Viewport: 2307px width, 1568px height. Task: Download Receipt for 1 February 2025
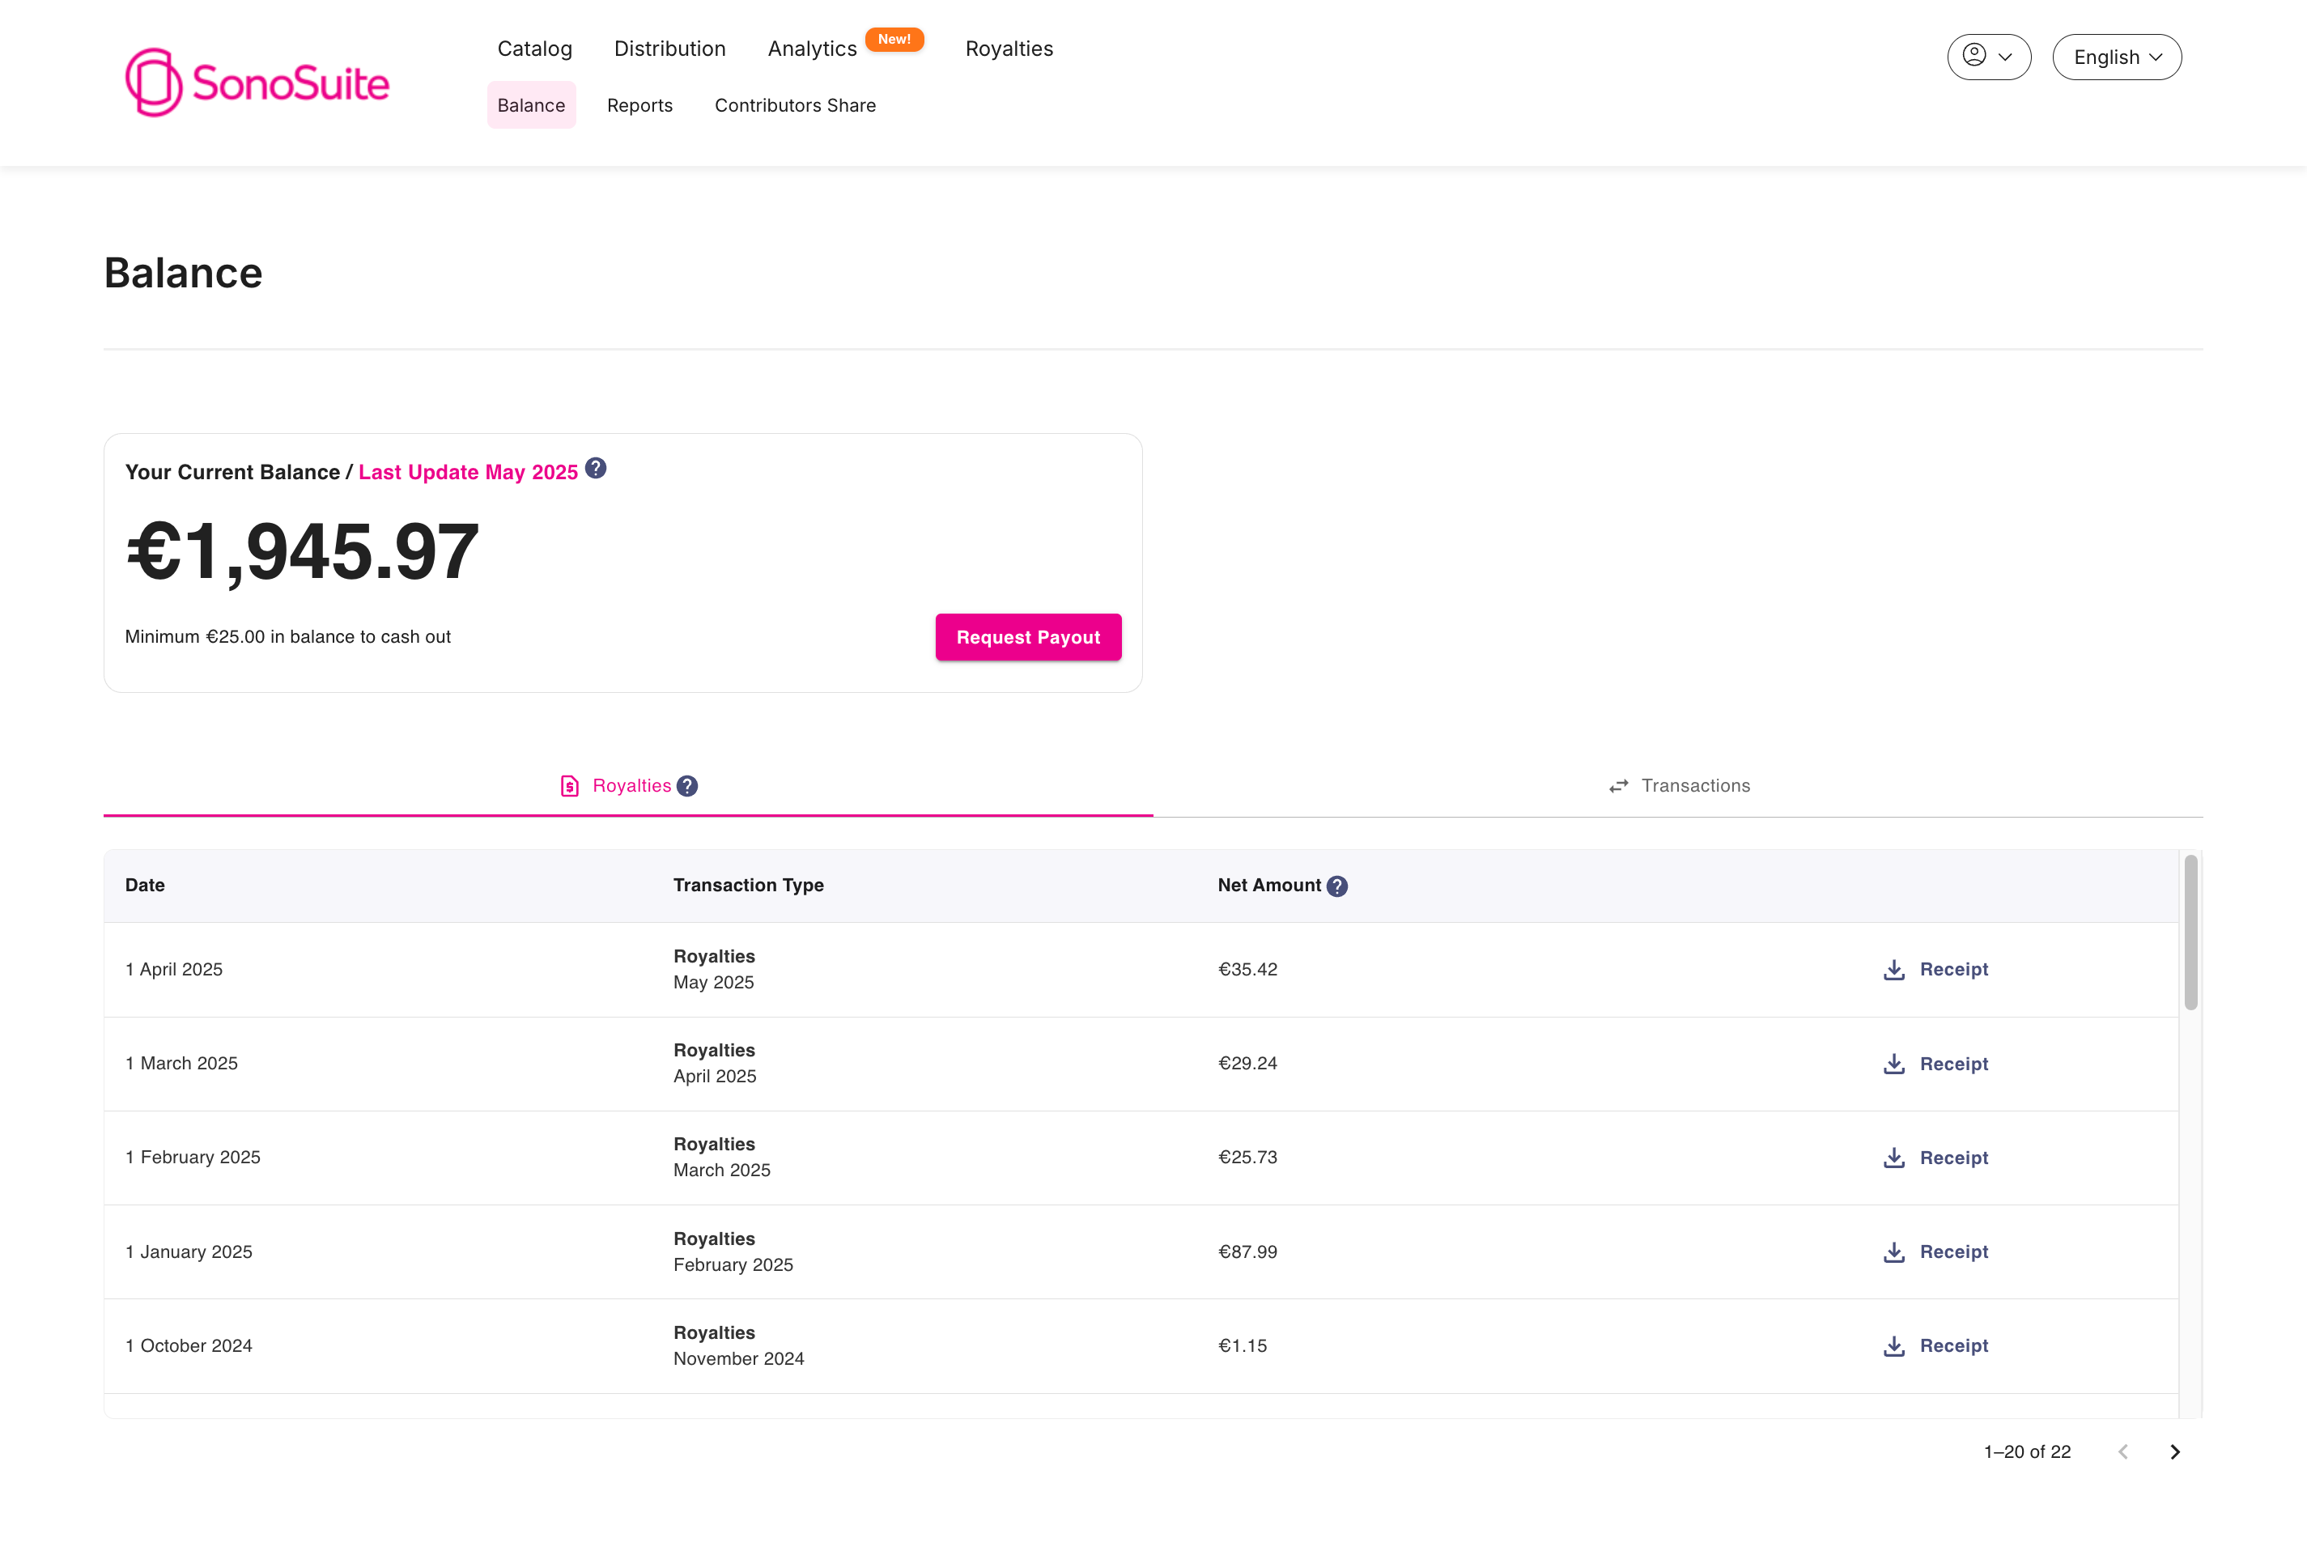point(1935,1158)
